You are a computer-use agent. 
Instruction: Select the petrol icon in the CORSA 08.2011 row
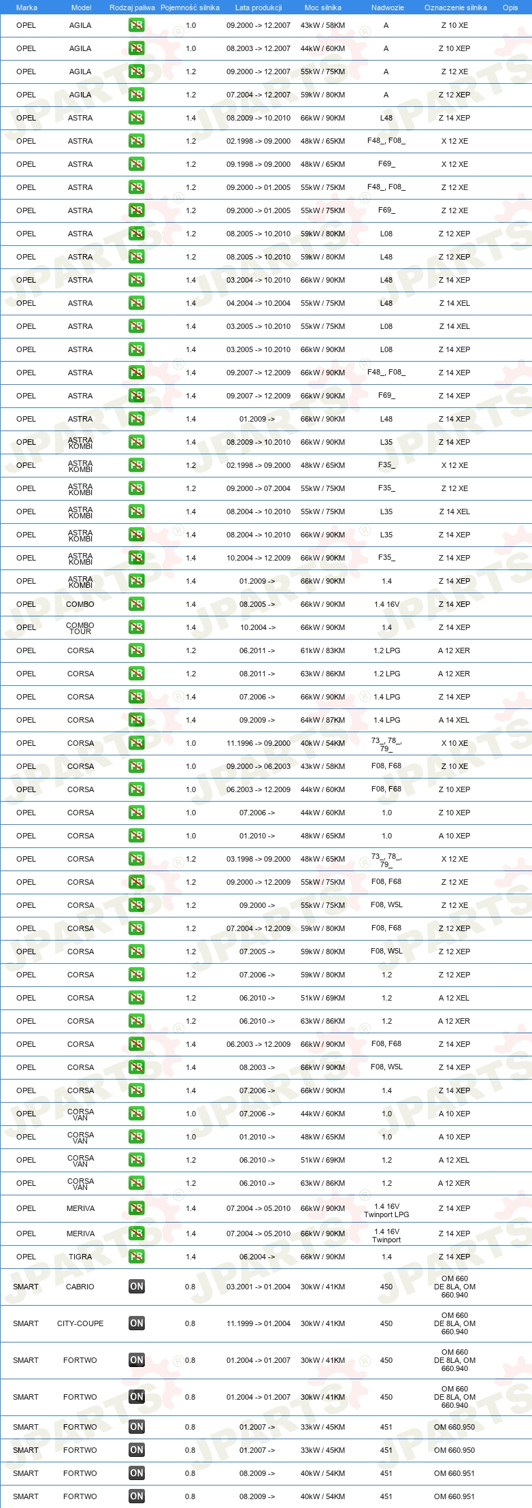(136, 674)
